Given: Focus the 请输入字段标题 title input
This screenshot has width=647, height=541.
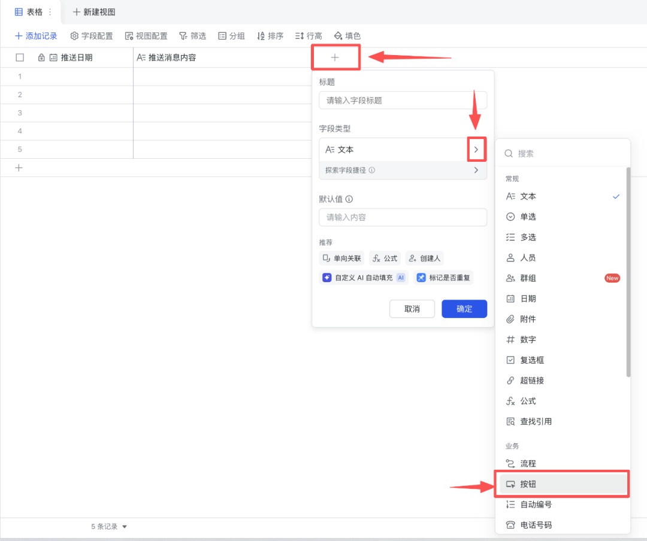Looking at the screenshot, I should [403, 100].
